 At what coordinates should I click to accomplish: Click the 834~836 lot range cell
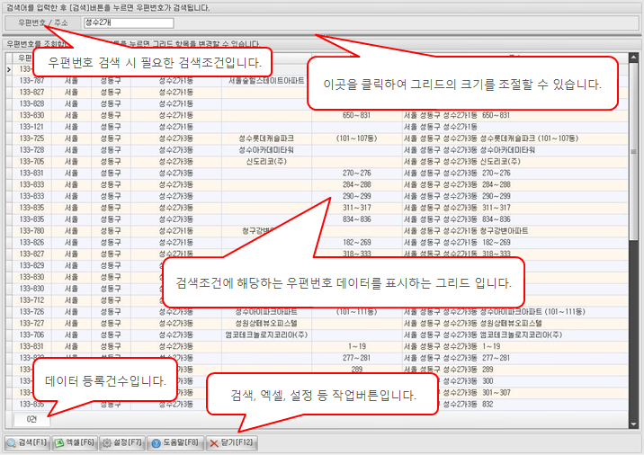tap(356, 219)
